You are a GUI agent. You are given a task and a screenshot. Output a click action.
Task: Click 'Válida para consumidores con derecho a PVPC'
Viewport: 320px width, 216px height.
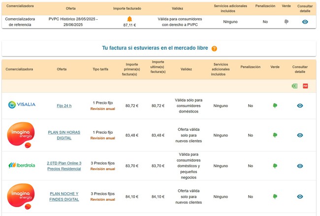[x=180, y=22]
